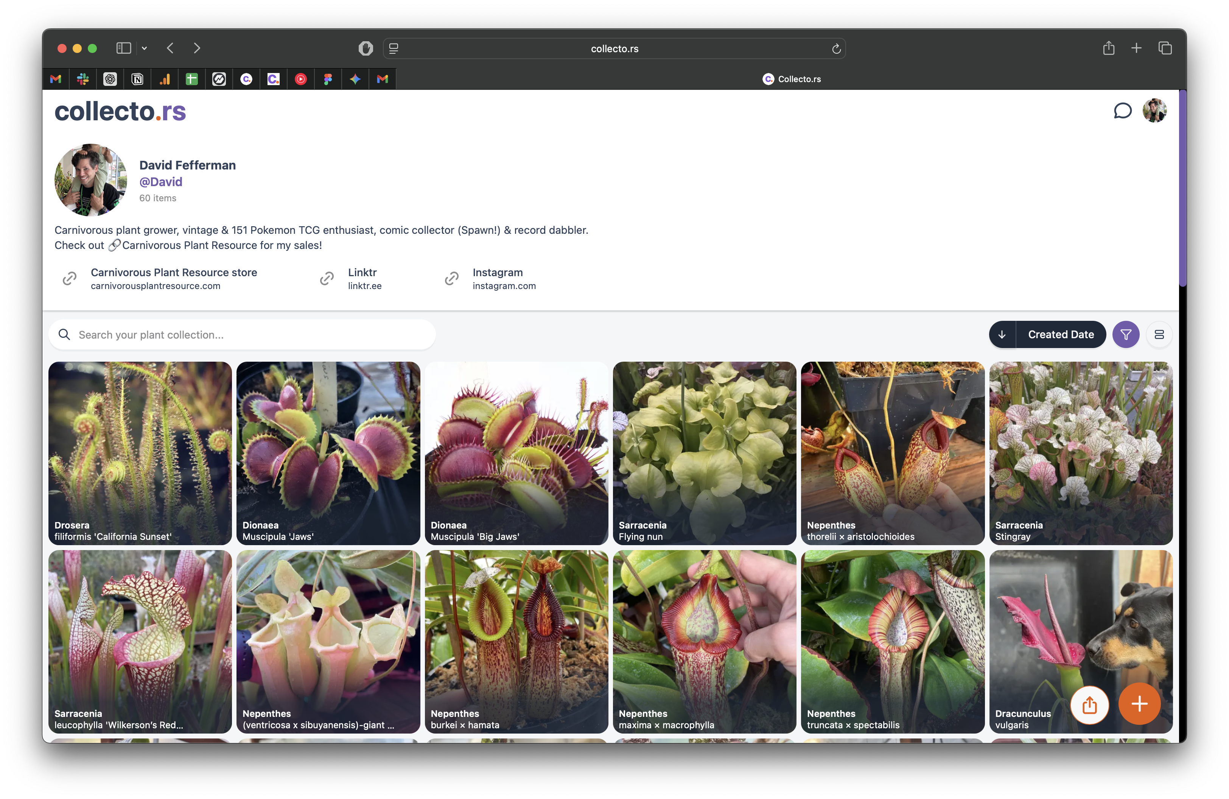Reload the page in address bar

tap(836, 48)
